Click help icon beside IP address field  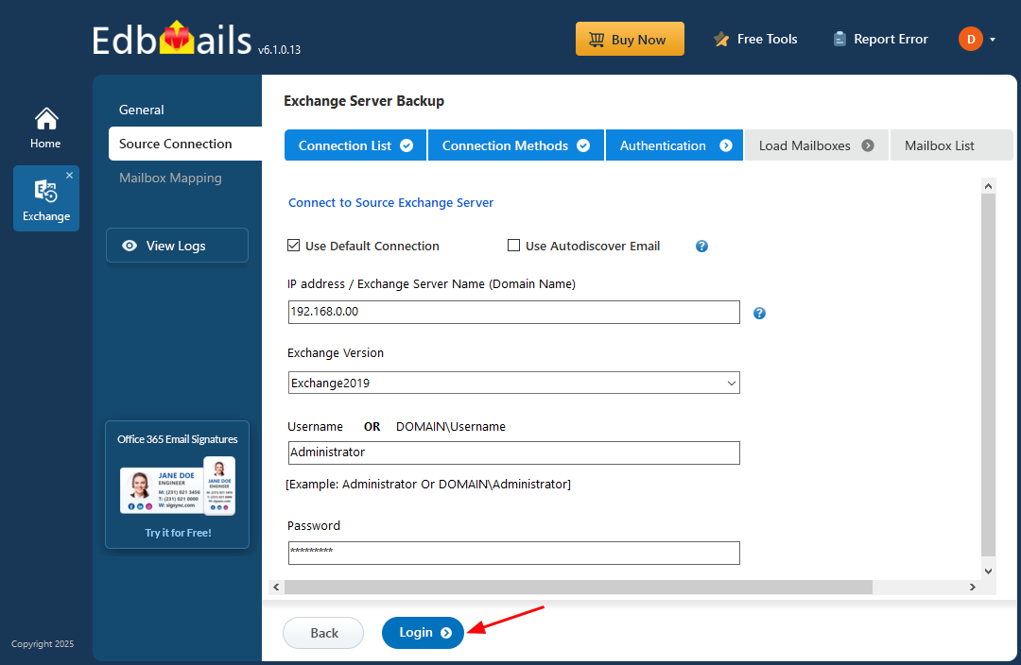tap(759, 313)
